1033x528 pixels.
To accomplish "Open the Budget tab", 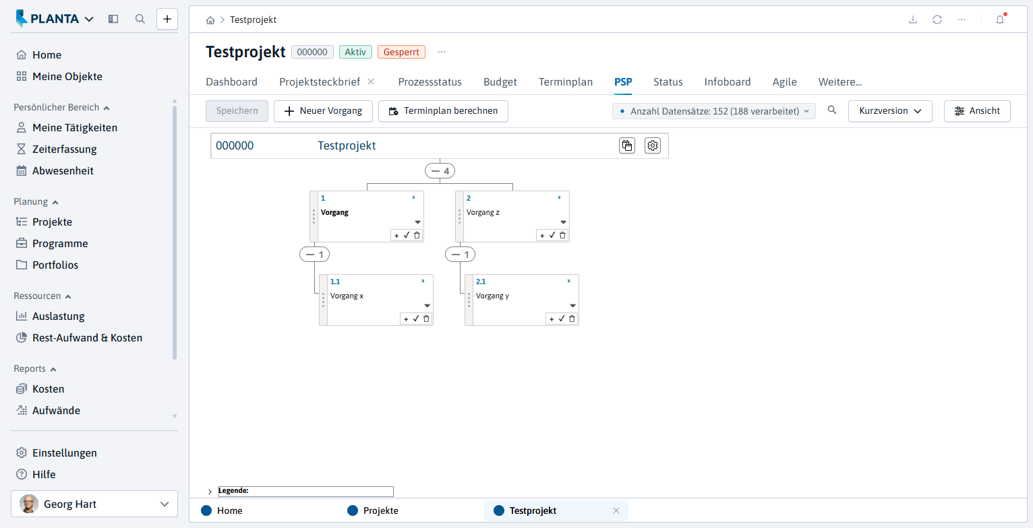I will pos(500,82).
